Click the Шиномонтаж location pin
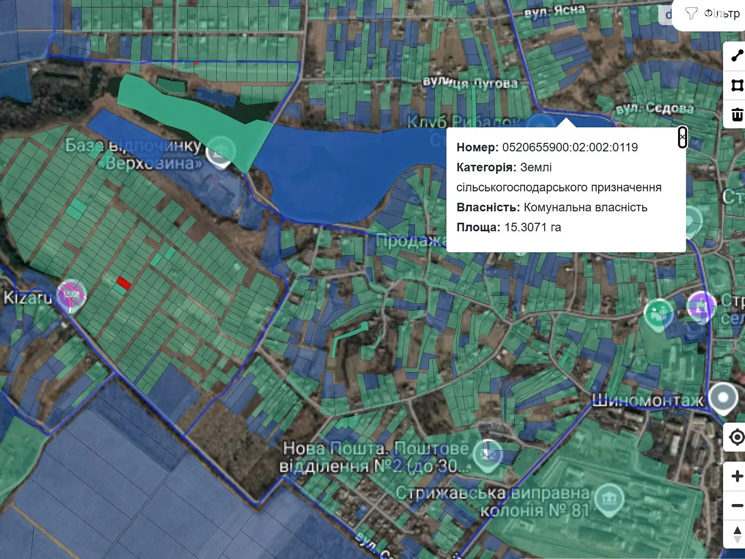This screenshot has width=745, height=559. [x=723, y=398]
